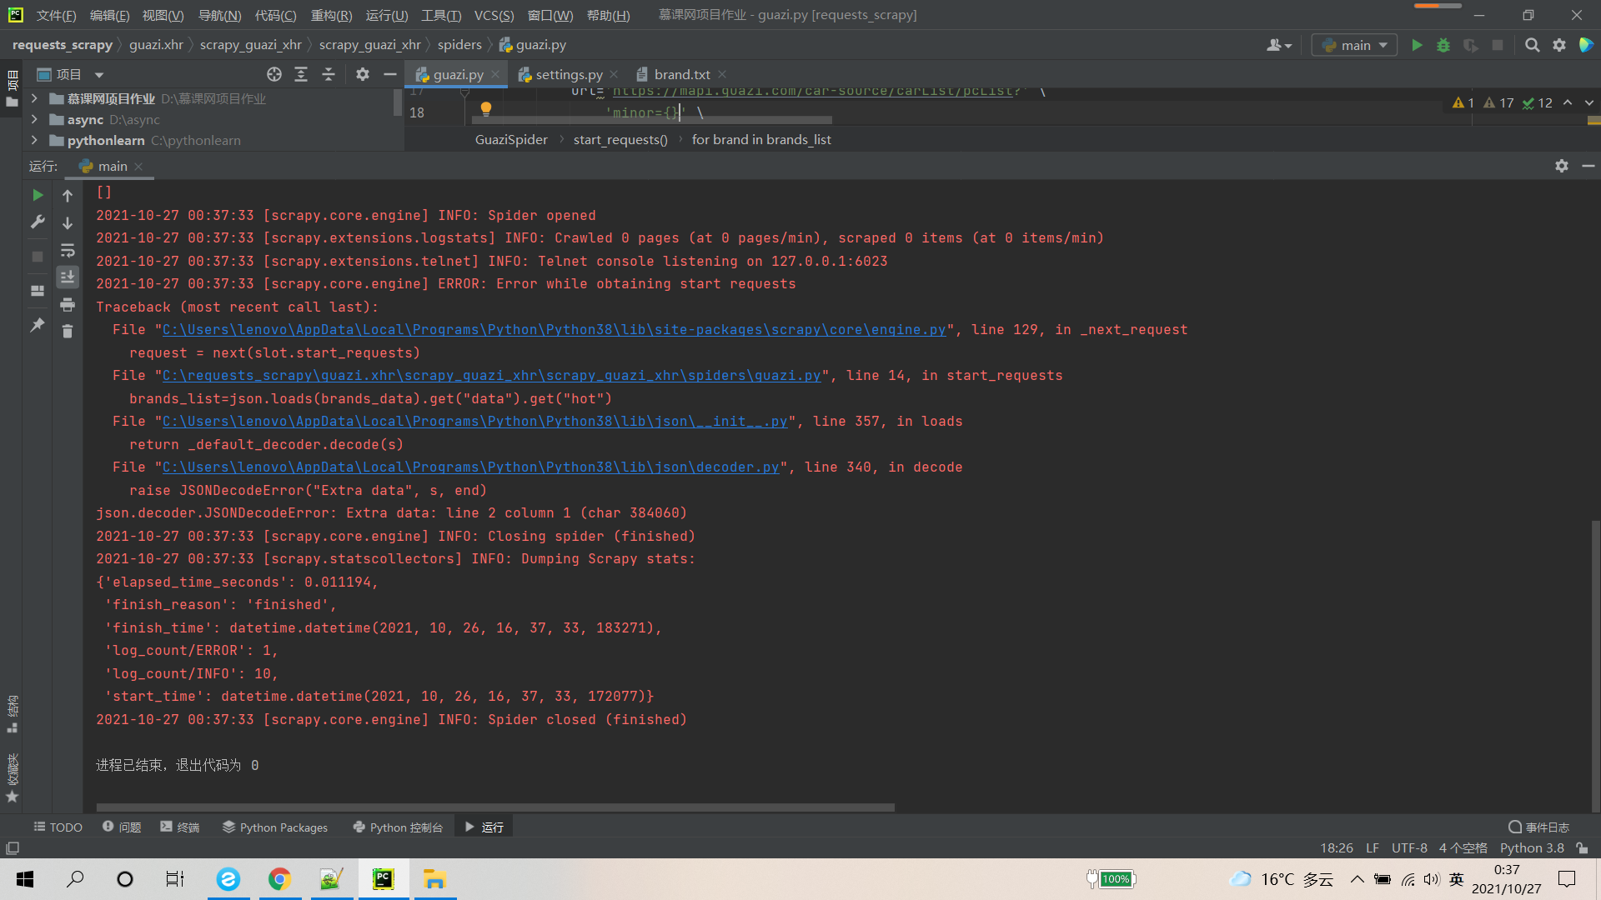1601x900 pixels.
Task: Click the print output icon in run panel
Action: [x=68, y=304]
